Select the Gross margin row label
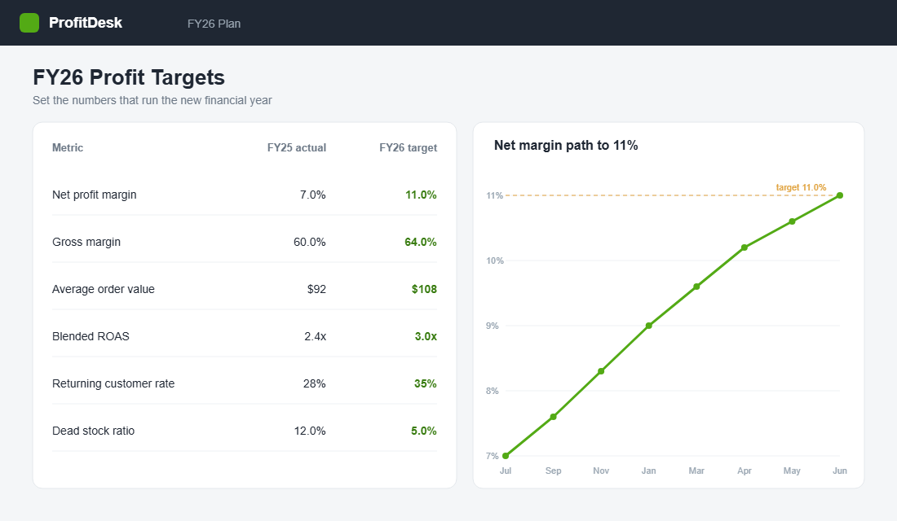897x521 pixels. click(x=86, y=243)
